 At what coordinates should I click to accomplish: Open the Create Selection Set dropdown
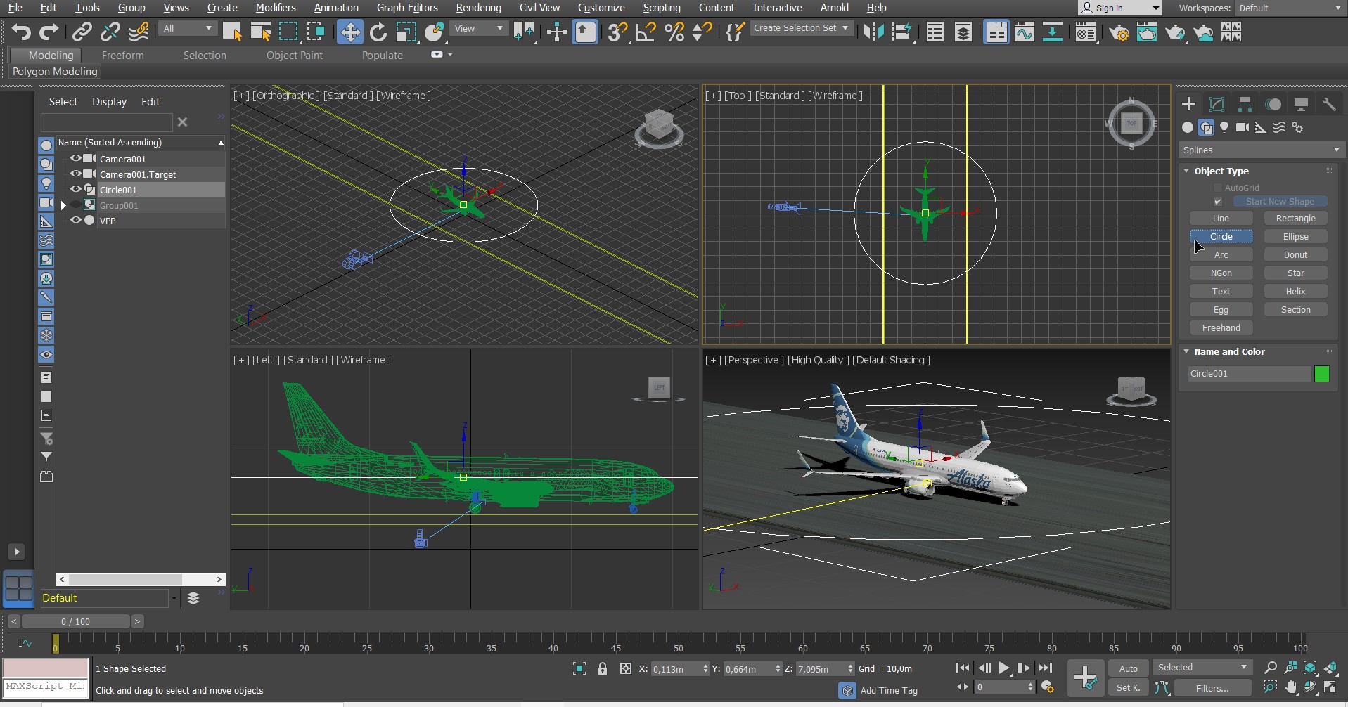802,28
